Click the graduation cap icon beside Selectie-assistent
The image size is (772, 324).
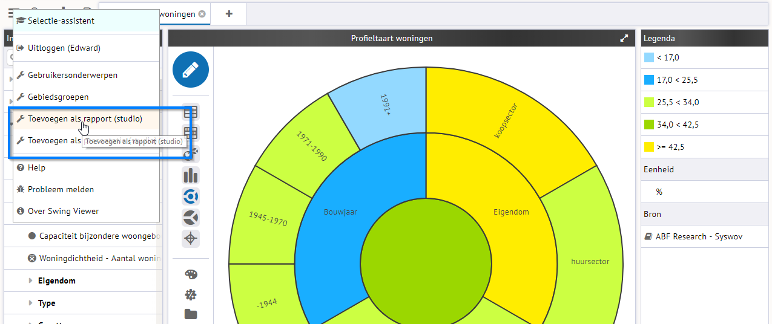[x=21, y=21]
